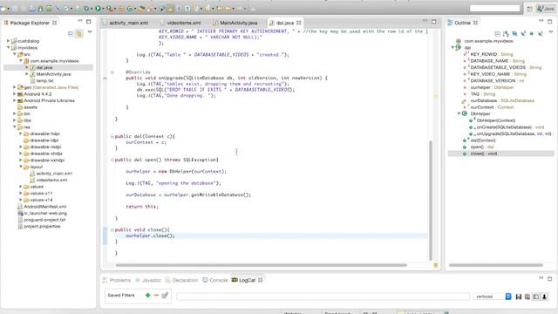Click the Quick Access search field

pos(494,9)
